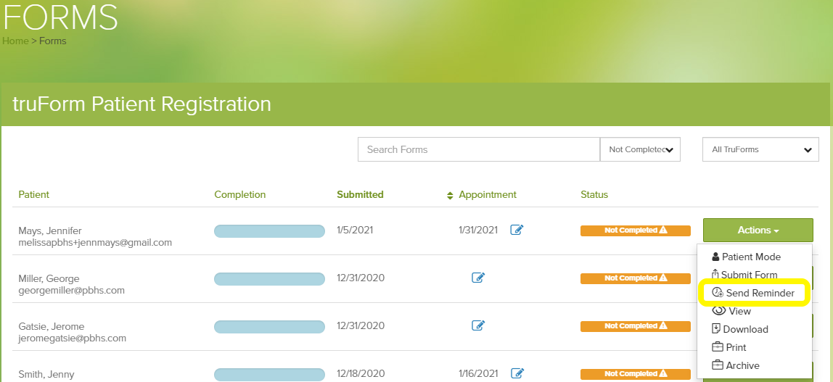This screenshot has height=382, width=833.
Task: Sort the table by Patient column header
Action: point(34,194)
